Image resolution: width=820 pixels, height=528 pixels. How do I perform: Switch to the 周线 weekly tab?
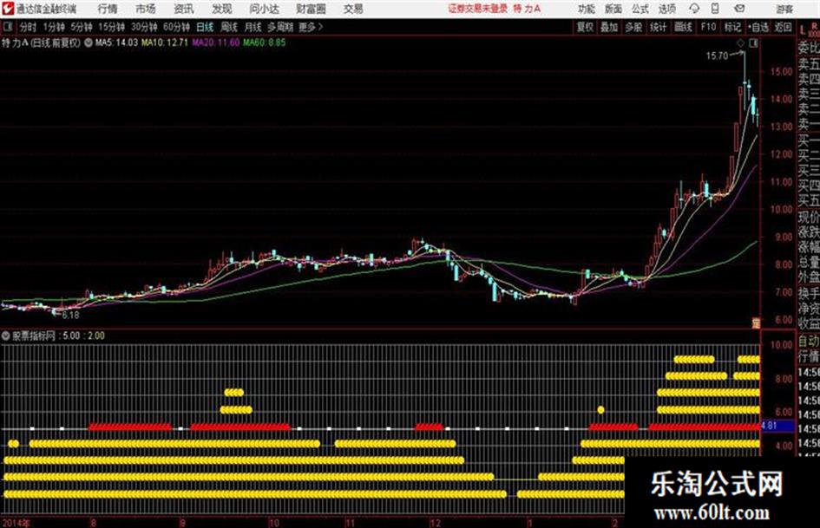tap(229, 27)
